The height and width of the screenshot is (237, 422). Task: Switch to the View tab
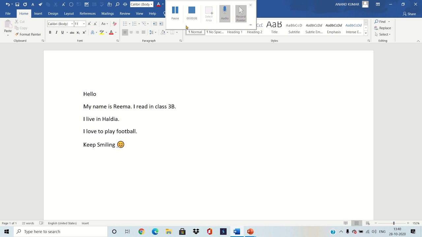(x=139, y=13)
